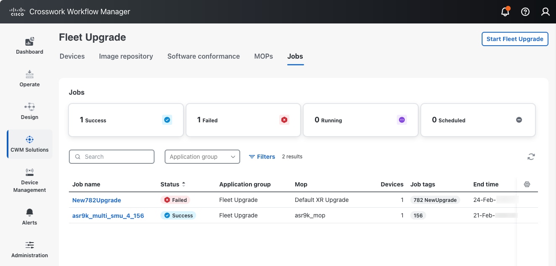Screen dimensions: 556x266
Task: Click the Failed card error icon
Action: tap(284, 120)
